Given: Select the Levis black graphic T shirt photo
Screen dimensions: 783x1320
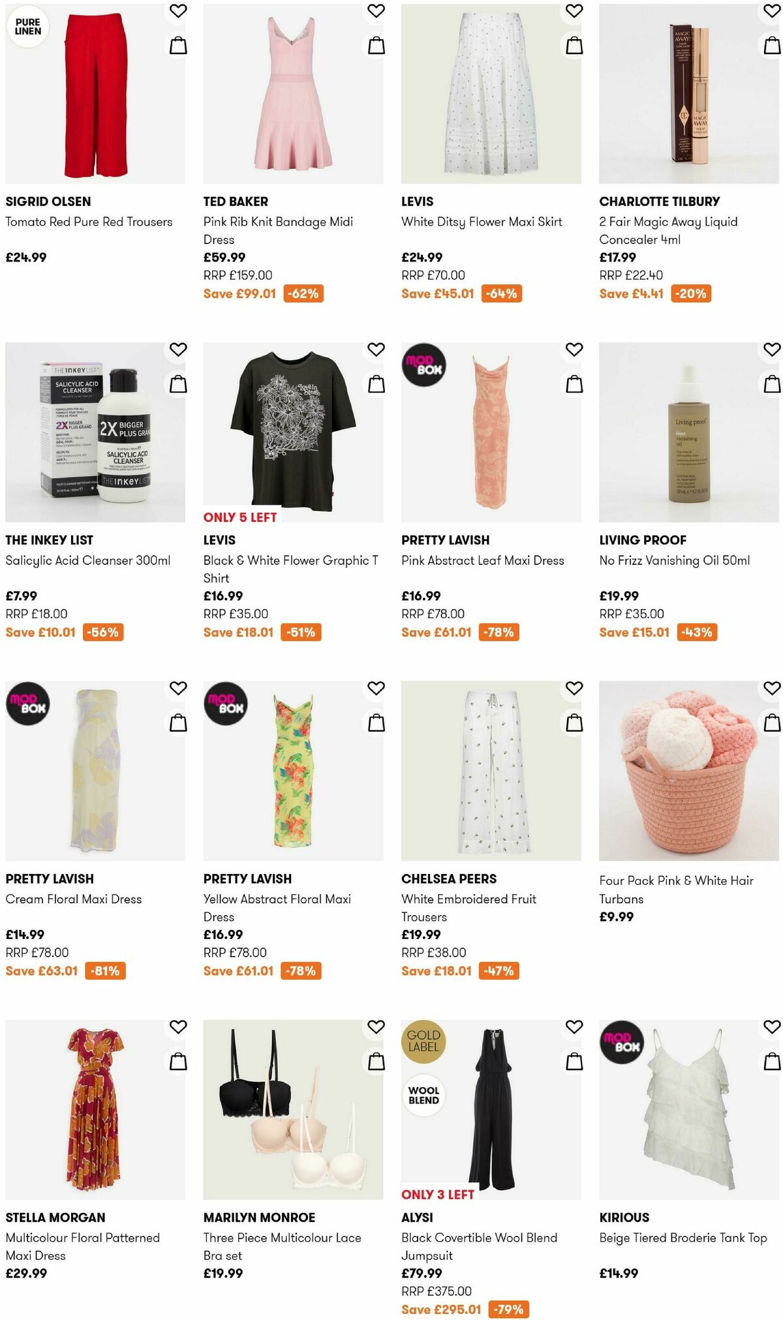Looking at the screenshot, I should (x=294, y=430).
